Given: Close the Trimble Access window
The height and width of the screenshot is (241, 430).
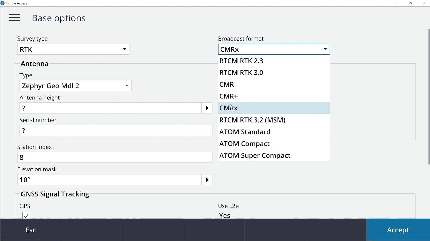Looking at the screenshot, I should (x=424, y=3).
